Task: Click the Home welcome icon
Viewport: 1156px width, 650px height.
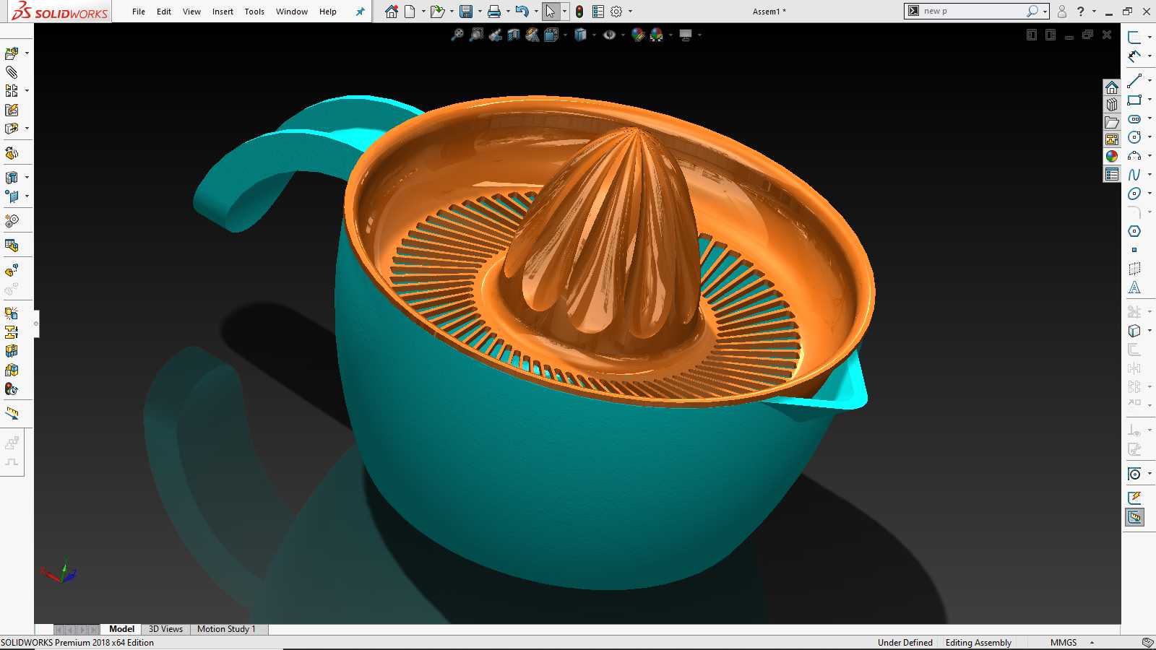Action: click(391, 12)
